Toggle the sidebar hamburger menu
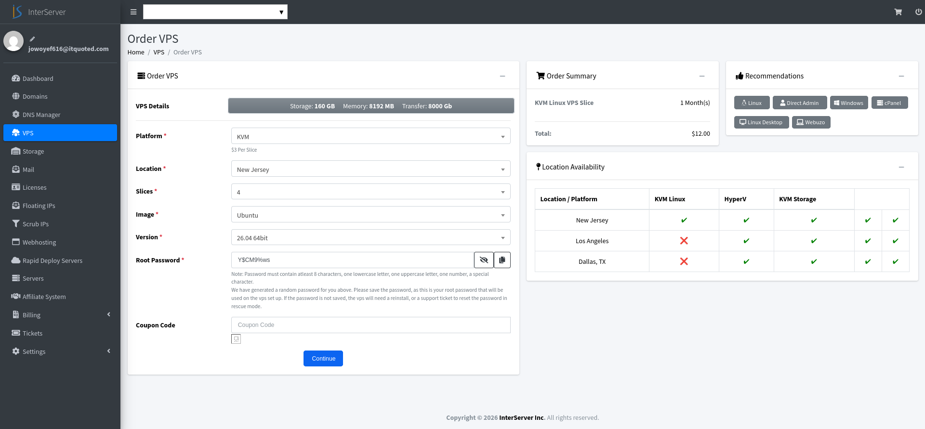The height and width of the screenshot is (429, 925). click(x=133, y=12)
